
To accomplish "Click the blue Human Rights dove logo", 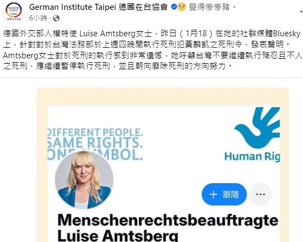I will pyautogui.click(x=257, y=128).
